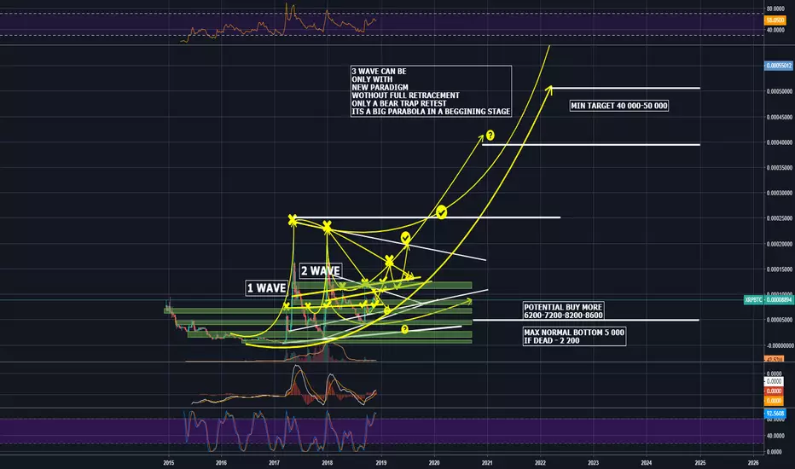Click the green 0.00008894 current price tag
The height and width of the screenshot is (469, 795).
tap(779, 300)
